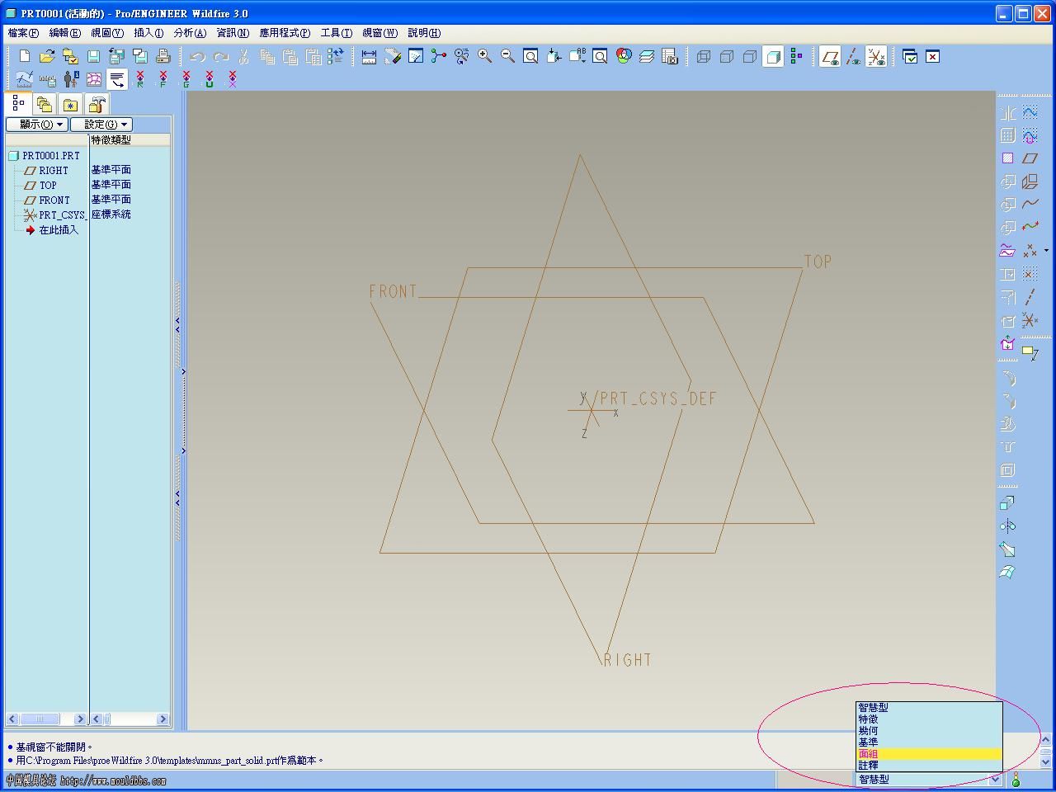The image size is (1056, 792).
Task: Expand the 設定 dropdown in model tree
Action: point(101,125)
